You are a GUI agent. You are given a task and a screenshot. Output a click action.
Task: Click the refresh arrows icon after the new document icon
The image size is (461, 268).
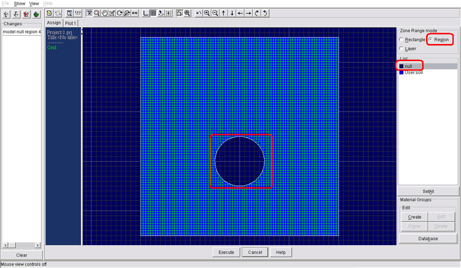[x=58, y=13]
